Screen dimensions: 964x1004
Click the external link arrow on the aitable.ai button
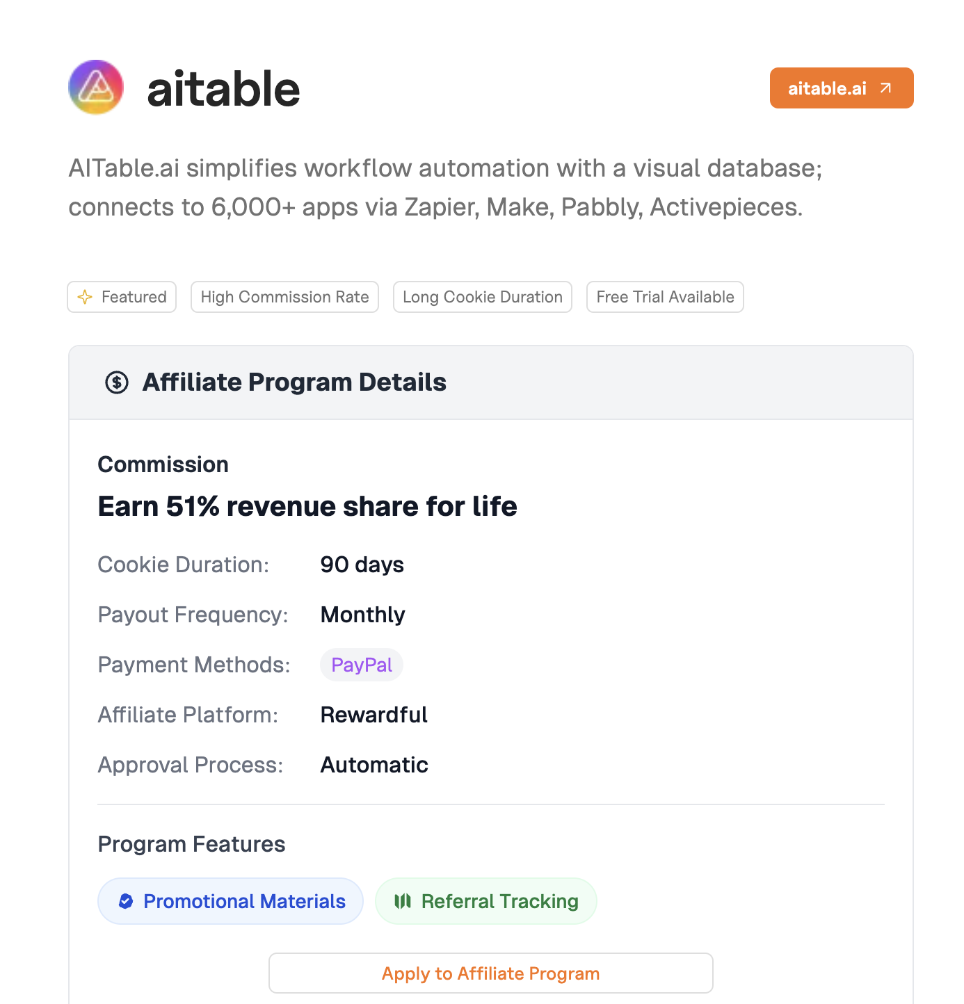click(x=886, y=88)
